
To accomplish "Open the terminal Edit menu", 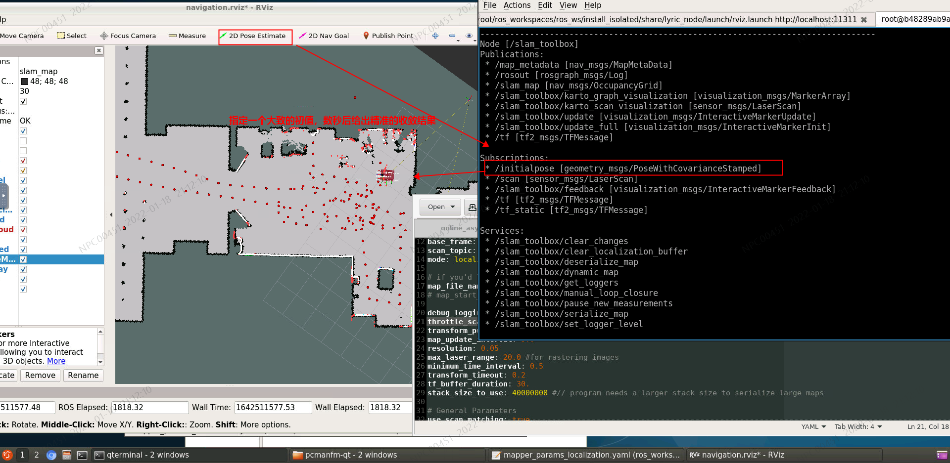I will 545,5.
